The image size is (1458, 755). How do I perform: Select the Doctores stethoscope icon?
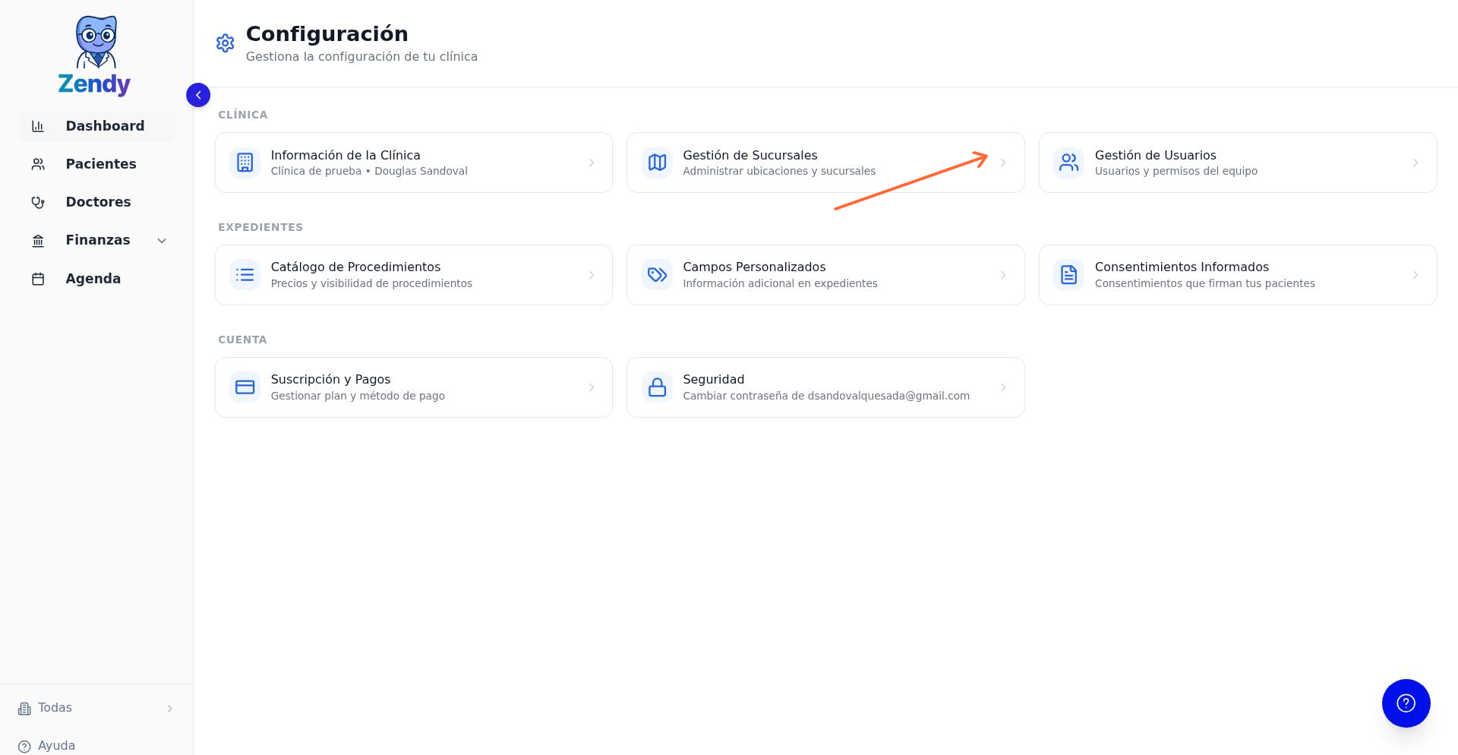pos(39,201)
